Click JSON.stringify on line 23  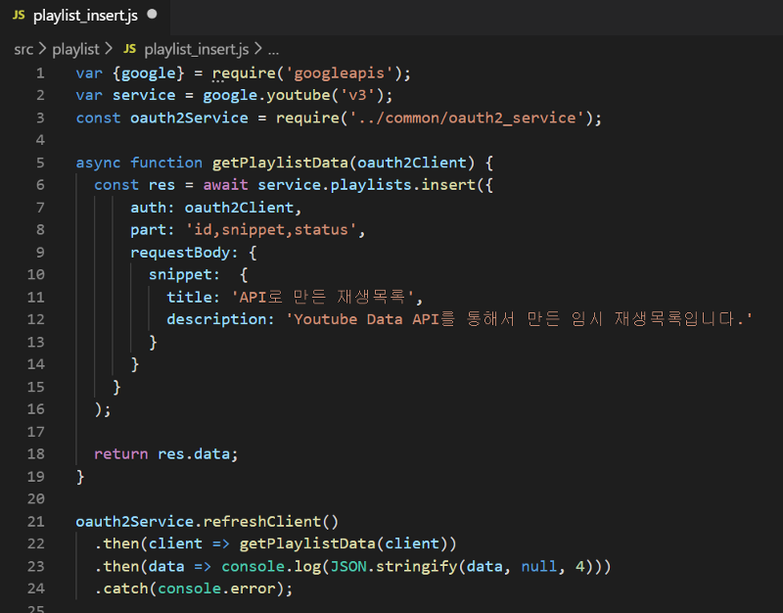(x=393, y=567)
